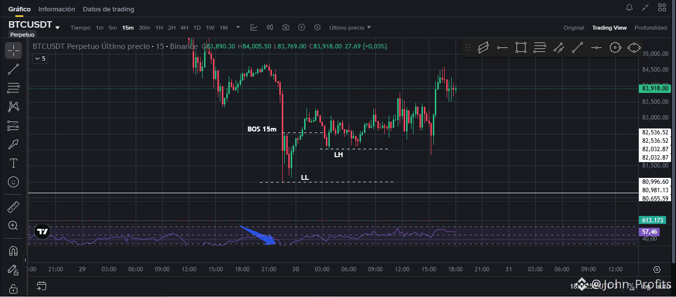Select the brush drawing tool
Viewport: 676px width, 297px height.
[x=13, y=144]
